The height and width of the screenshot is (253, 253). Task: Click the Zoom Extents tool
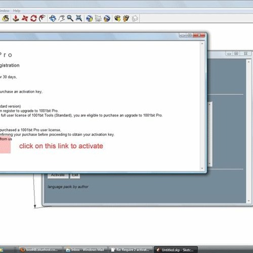click(x=79, y=18)
